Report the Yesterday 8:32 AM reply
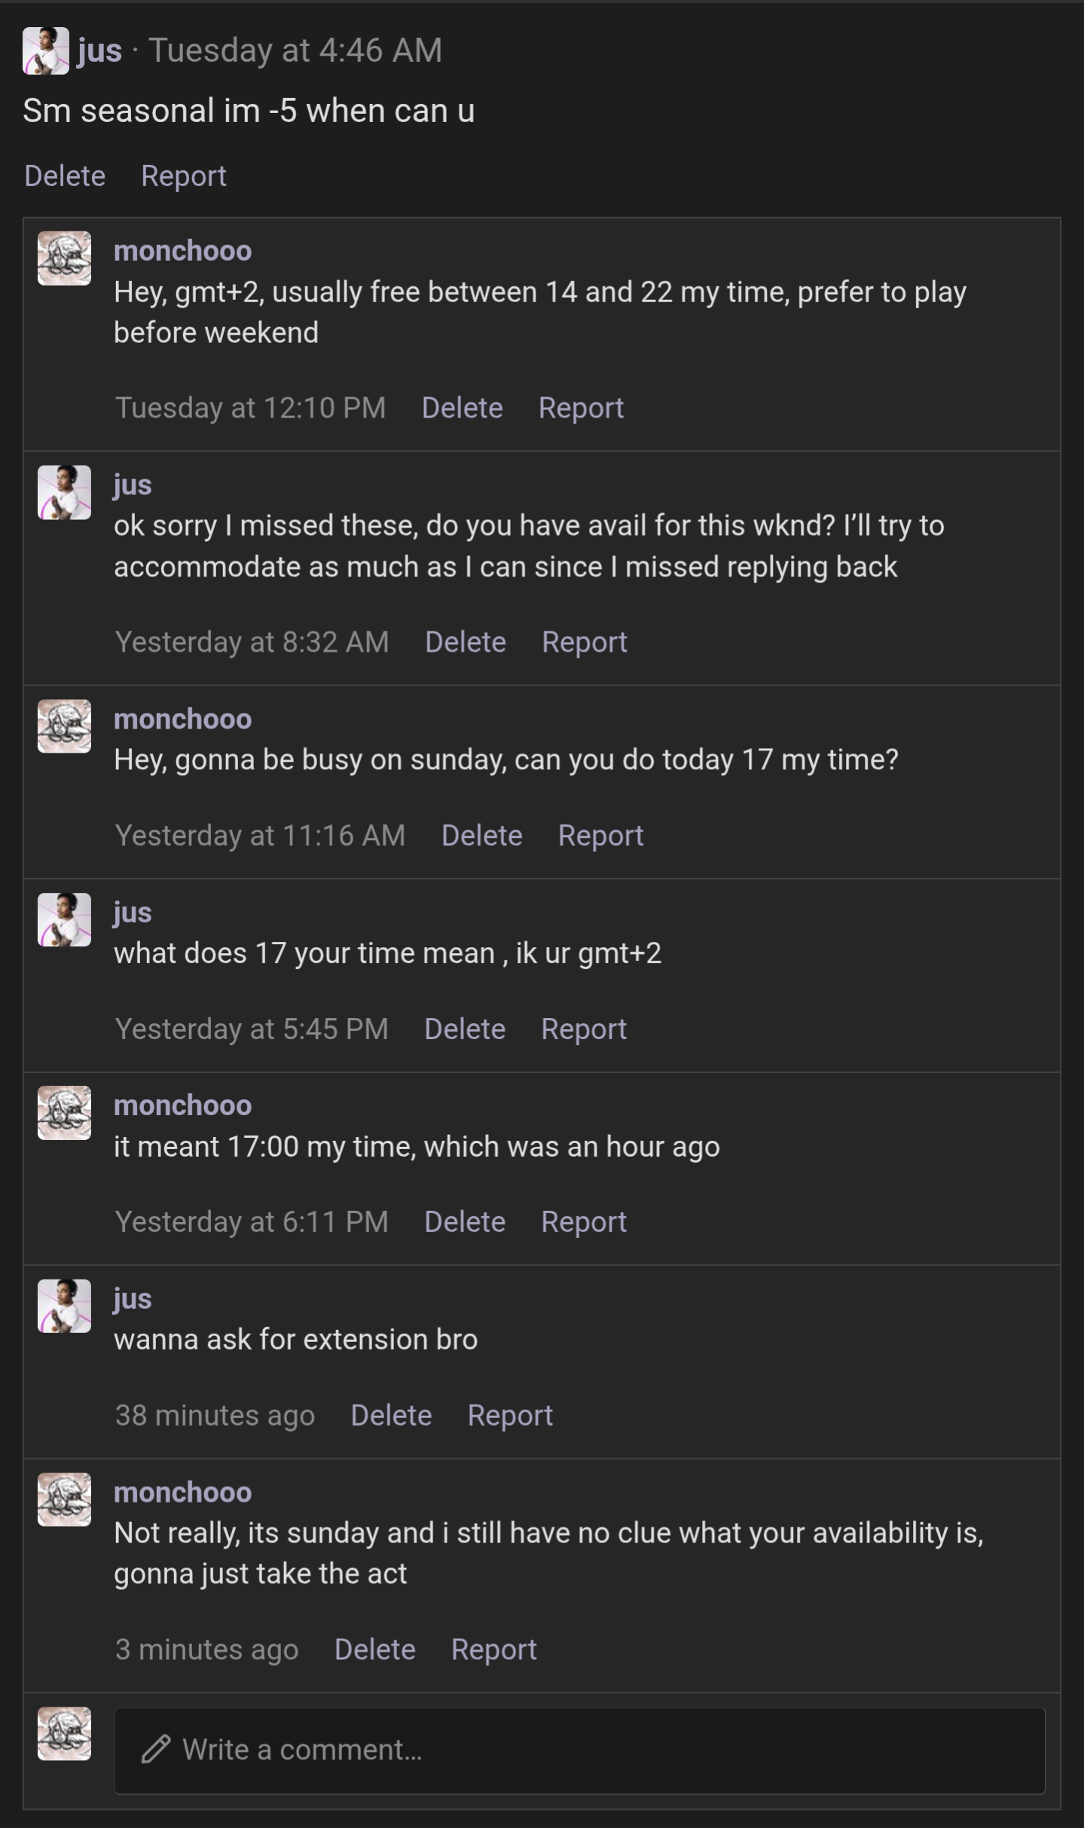This screenshot has width=1084, height=1828. coord(584,642)
